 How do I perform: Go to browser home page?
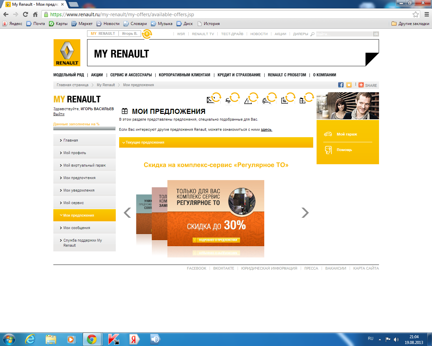pyautogui.click(x=35, y=14)
